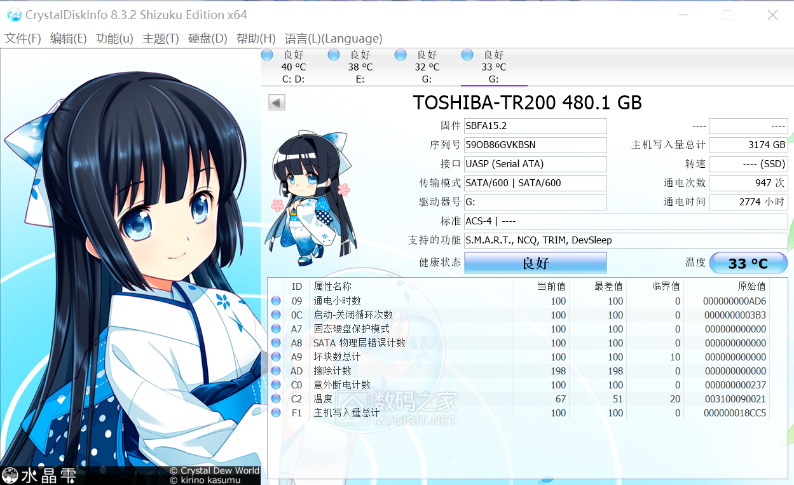
Task: Click status orb of attribute F1 row
Action: tap(276, 413)
